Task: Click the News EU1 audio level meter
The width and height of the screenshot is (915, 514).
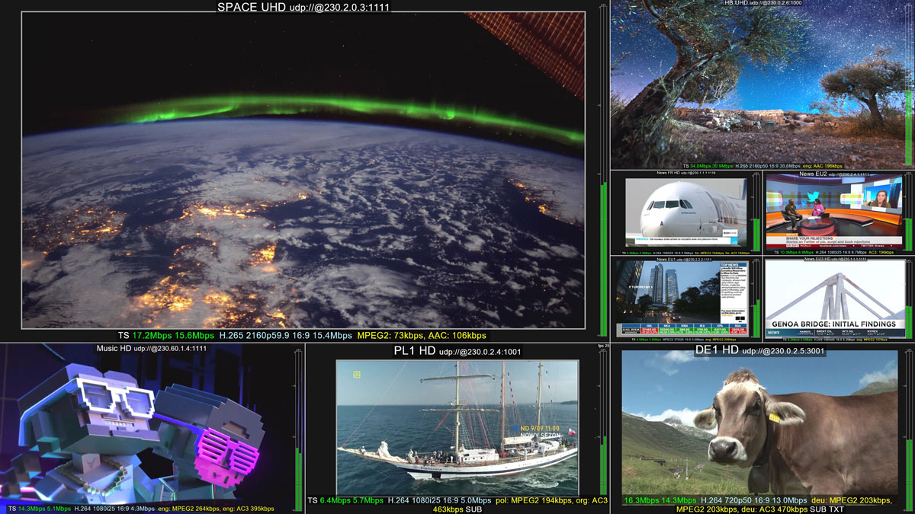Action: (x=756, y=300)
